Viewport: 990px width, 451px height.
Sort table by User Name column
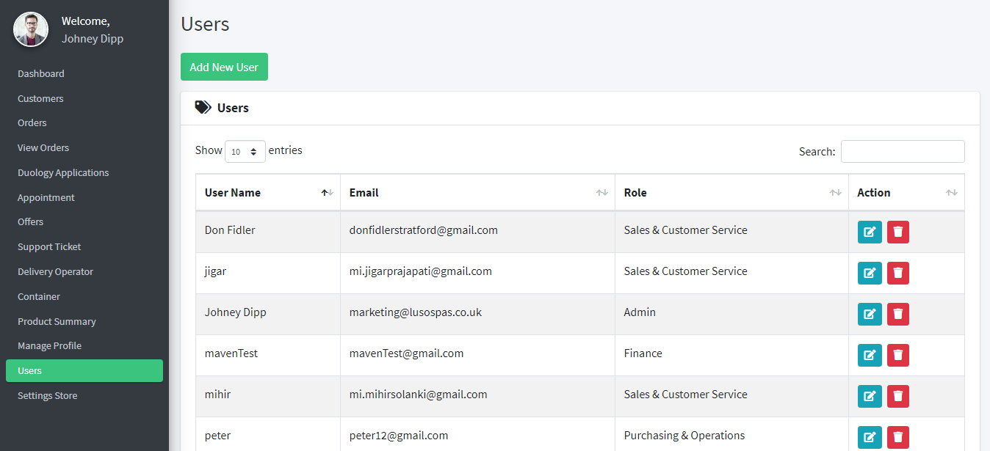coord(268,193)
